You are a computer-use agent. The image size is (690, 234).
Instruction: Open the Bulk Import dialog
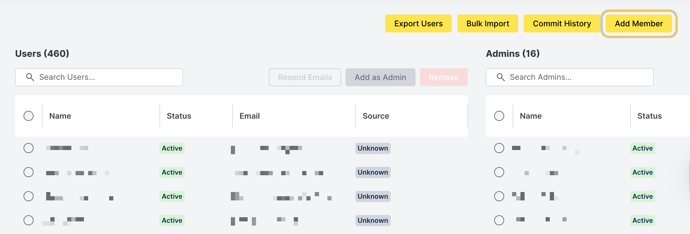pos(488,24)
